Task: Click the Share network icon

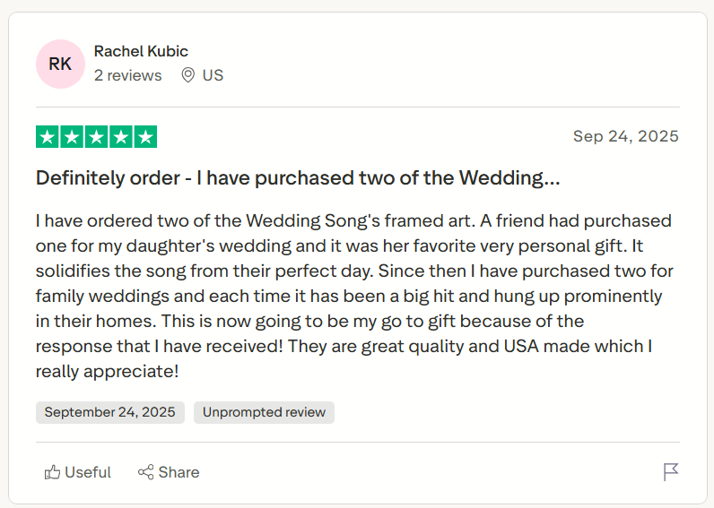Action: point(145,472)
